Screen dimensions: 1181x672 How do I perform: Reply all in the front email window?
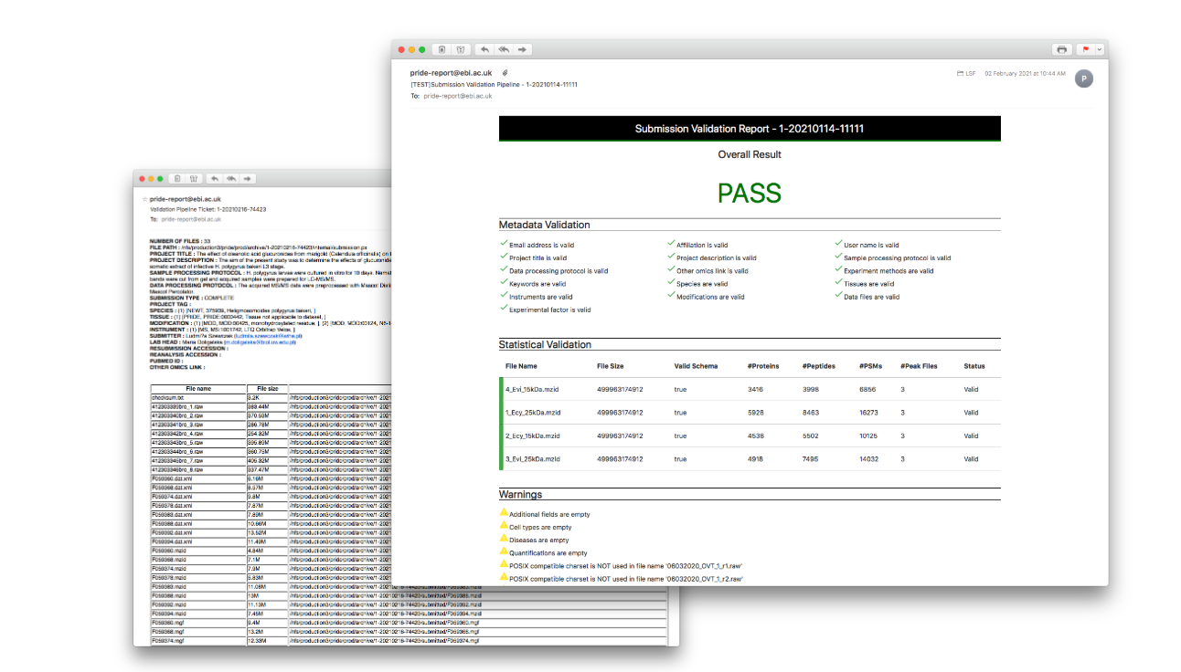504,49
